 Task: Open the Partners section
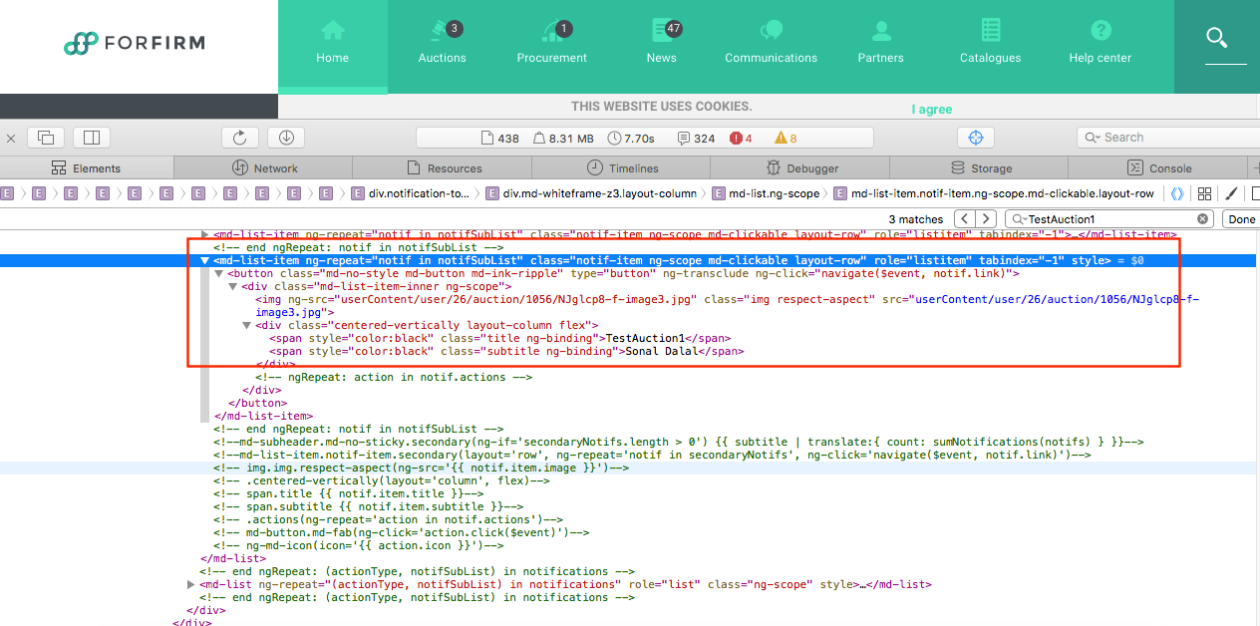click(x=880, y=41)
